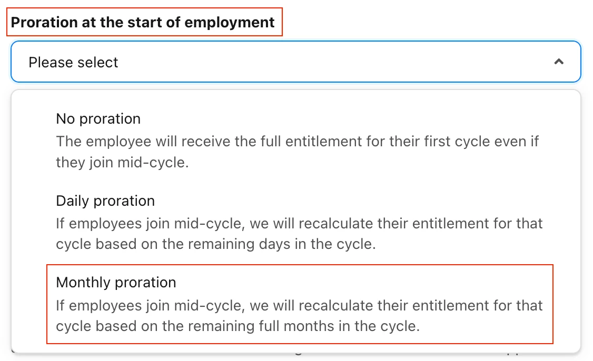
Task: Click the 'Daily proration' heading text
Action: click(105, 200)
